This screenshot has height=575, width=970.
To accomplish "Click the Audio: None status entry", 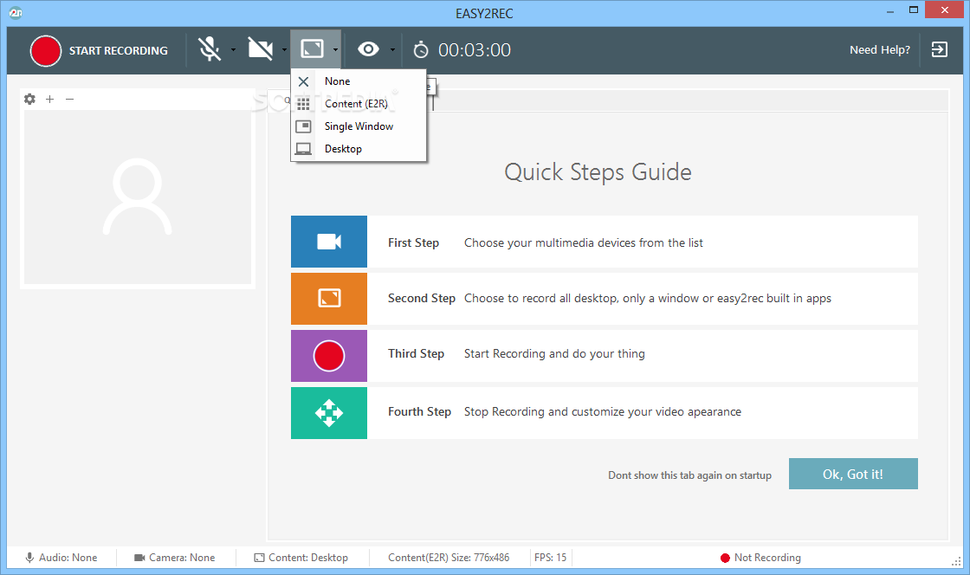I will (x=61, y=558).
